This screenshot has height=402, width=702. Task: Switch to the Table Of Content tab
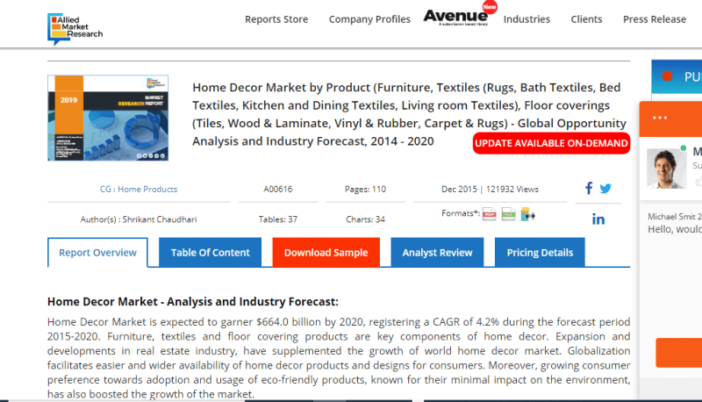(210, 253)
